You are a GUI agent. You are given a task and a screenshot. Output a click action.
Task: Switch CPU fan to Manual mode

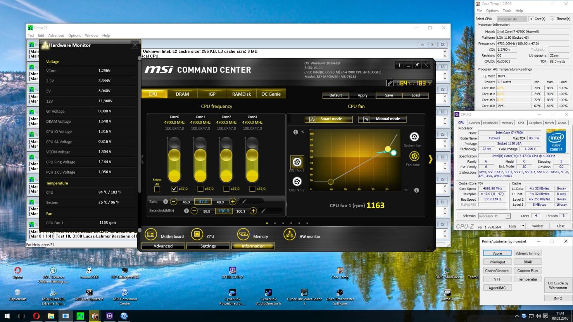[x=382, y=119]
